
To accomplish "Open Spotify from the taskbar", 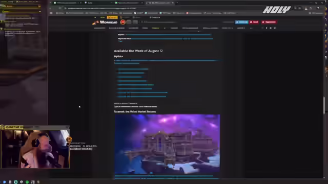I will [27, 182].
